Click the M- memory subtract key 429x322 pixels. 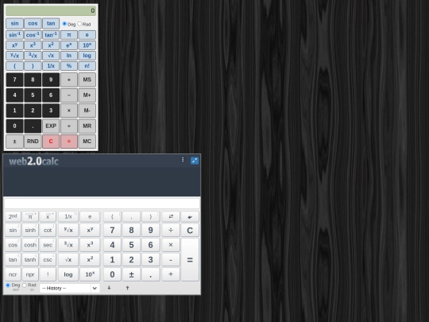point(87,111)
